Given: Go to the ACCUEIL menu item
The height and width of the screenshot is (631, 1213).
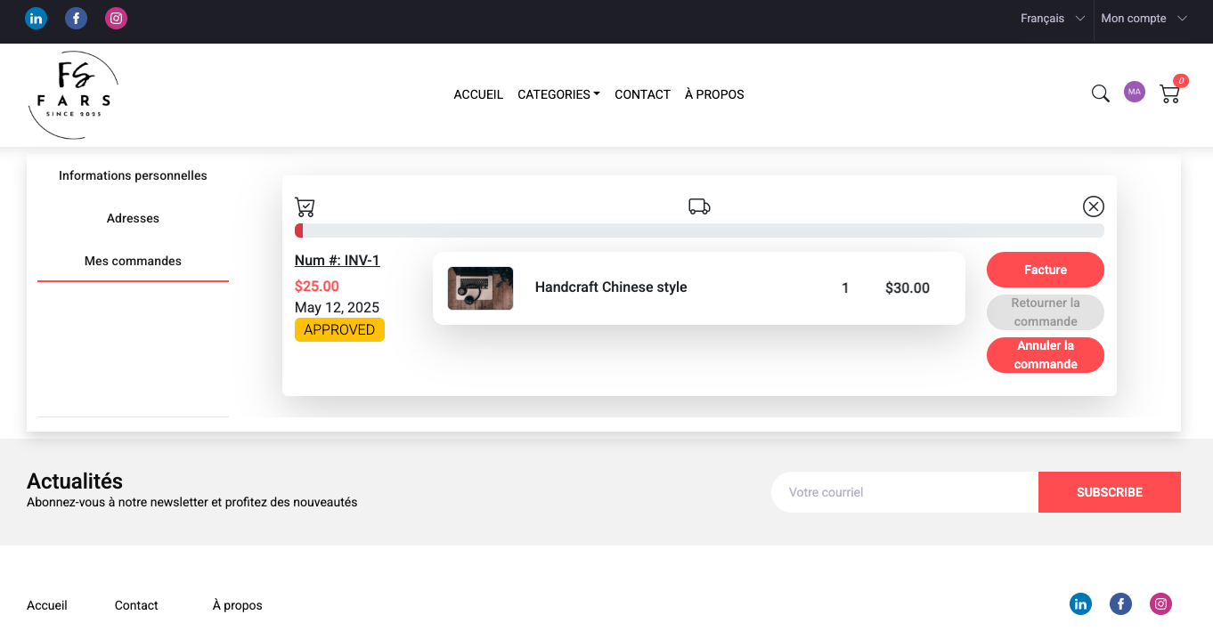Looking at the screenshot, I should [478, 94].
